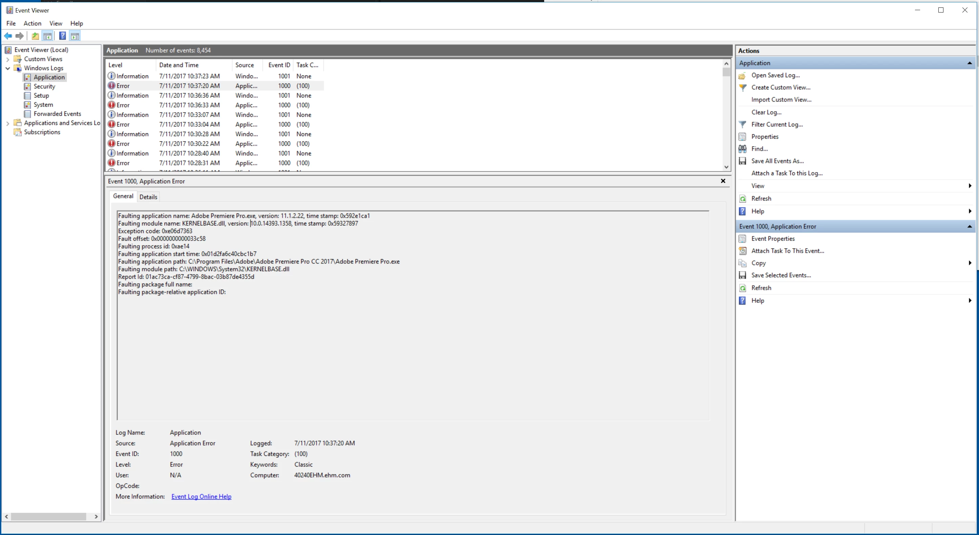Click the Forward arrow toolbar icon
The width and height of the screenshot is (979, 535).
click(x=19, y=36)
